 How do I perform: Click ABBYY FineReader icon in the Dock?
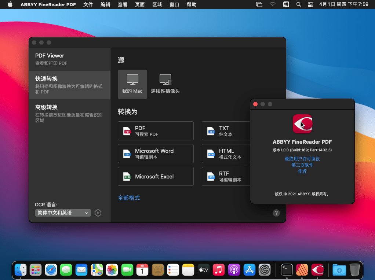tap(317, 270)
